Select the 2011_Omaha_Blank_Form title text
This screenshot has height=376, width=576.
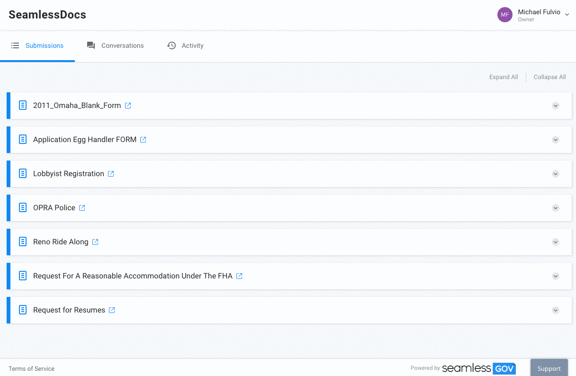point(77,106)
